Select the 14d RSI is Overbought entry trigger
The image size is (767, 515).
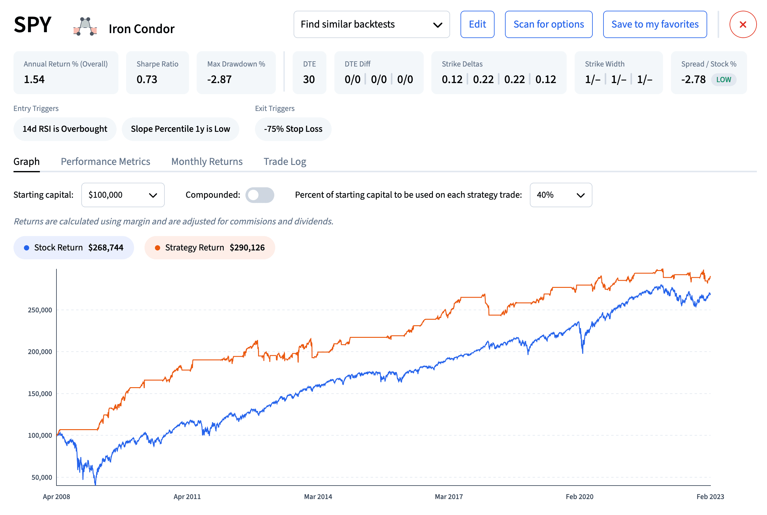pos(65,129)
